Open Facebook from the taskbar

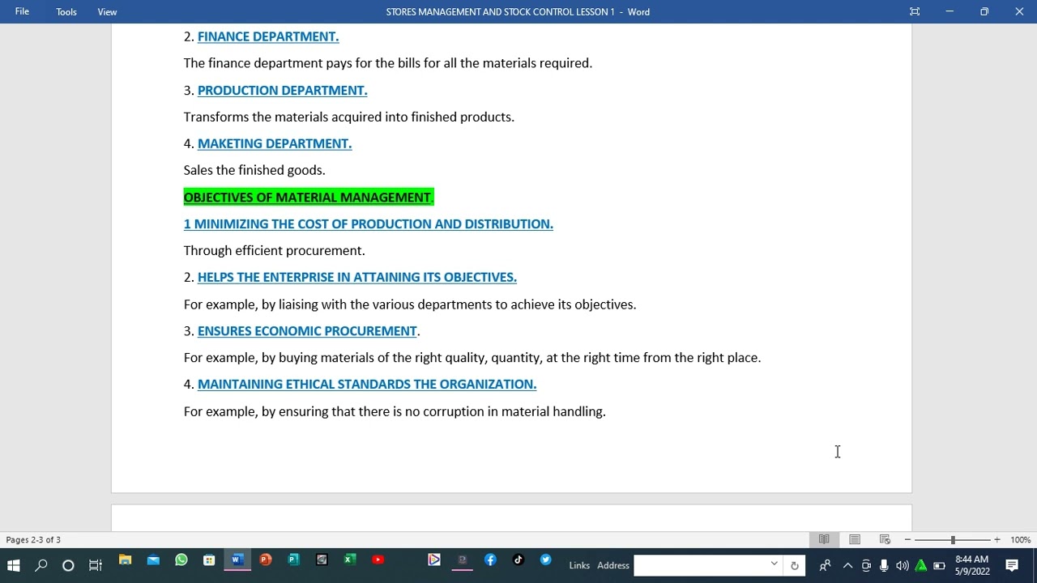[x=490, y=560]
